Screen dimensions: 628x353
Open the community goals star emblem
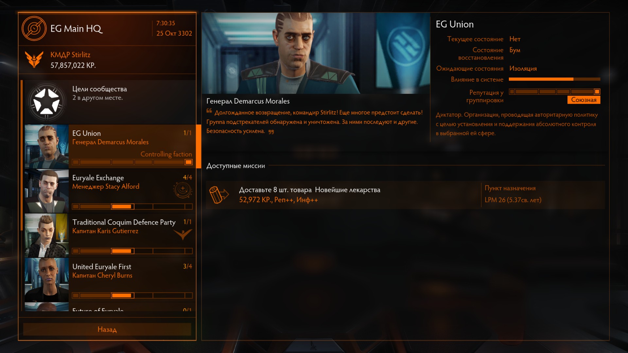tap(47, 102)
